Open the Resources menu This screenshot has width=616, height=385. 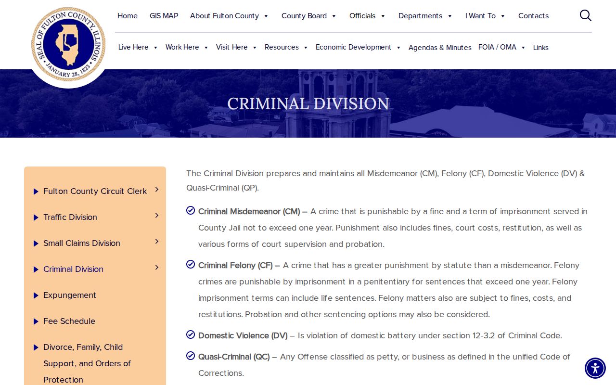pos(286,47)
